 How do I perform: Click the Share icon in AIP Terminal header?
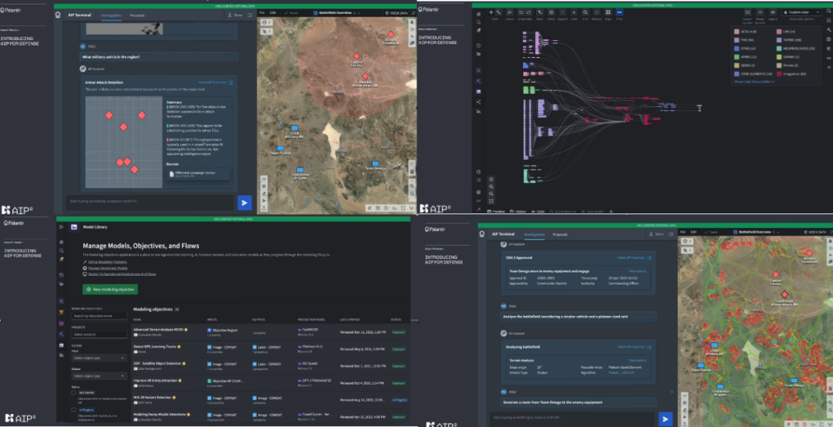coord(234,15)
